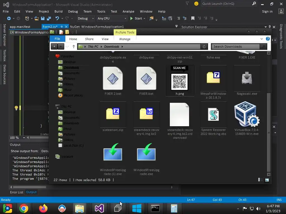Image resolution: width=286 pixels, height=214 pixels.
Task: Undo the last action in Visual Studio
Action: [x=57, y=18]
